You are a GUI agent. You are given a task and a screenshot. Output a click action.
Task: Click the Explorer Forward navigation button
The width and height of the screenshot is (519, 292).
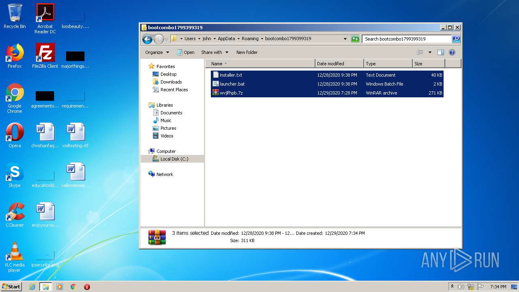(158, 39)
